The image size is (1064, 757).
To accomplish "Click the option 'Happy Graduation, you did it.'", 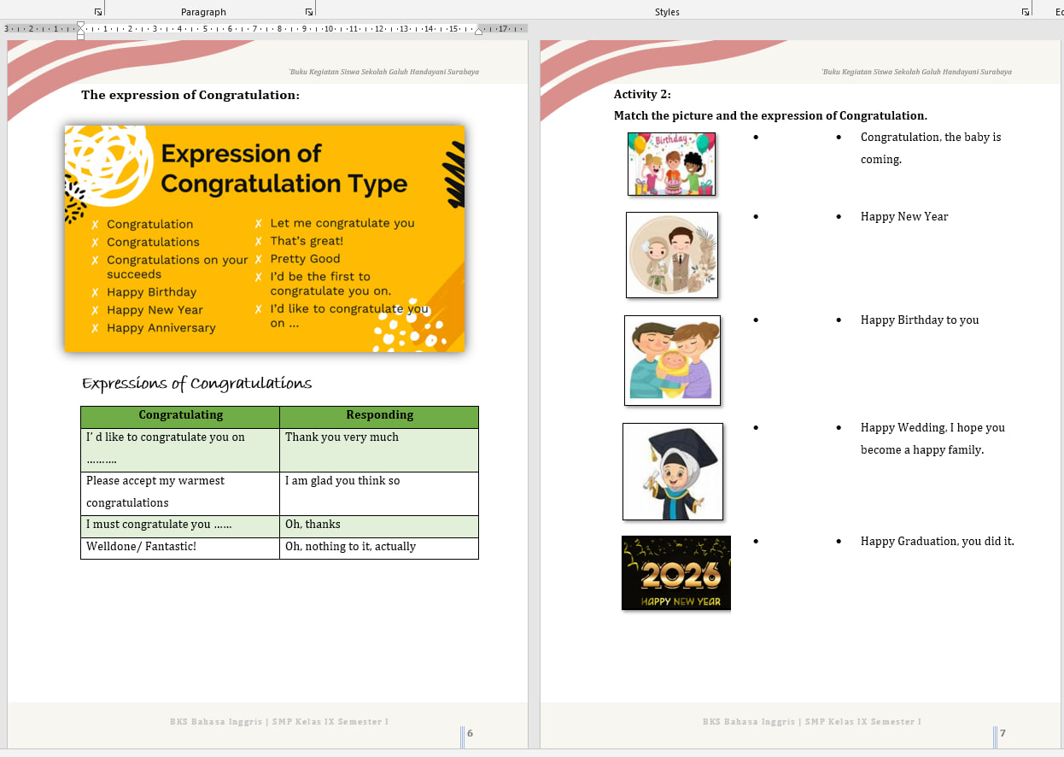I will point(938,542).
